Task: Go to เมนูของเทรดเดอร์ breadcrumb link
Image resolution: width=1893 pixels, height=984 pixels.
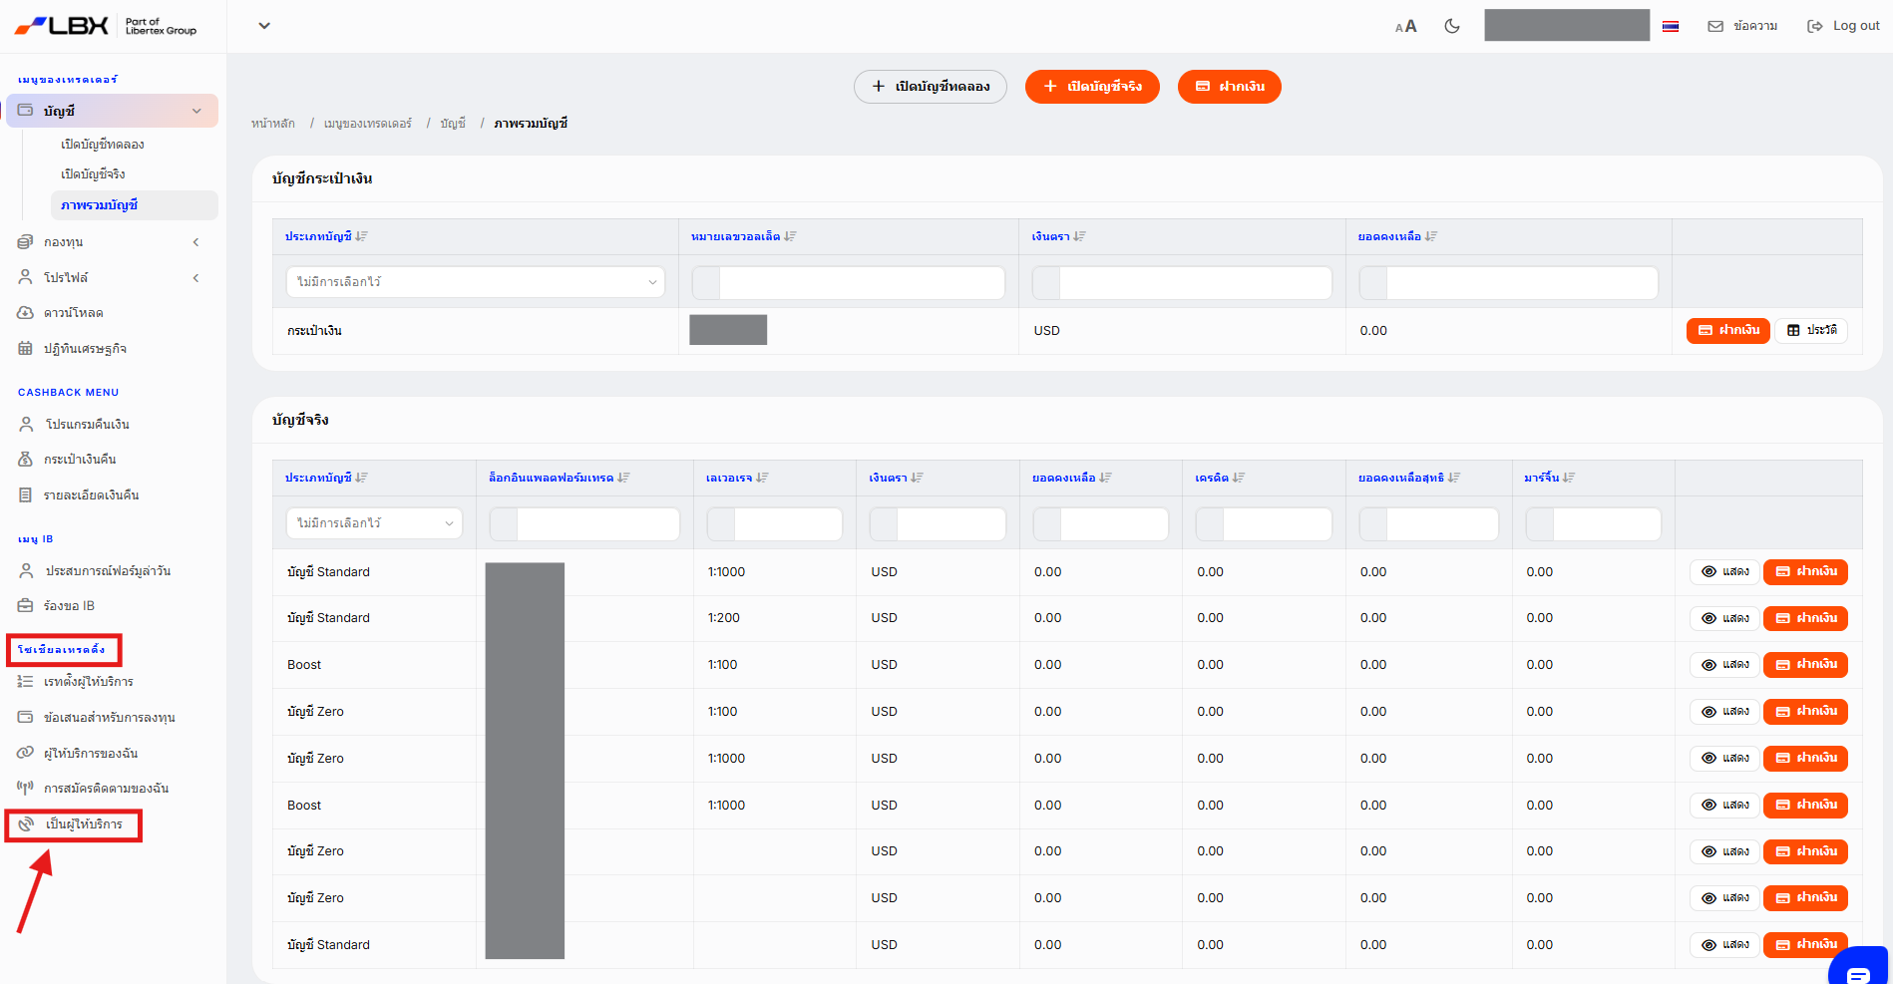Action: click(368, 124)
